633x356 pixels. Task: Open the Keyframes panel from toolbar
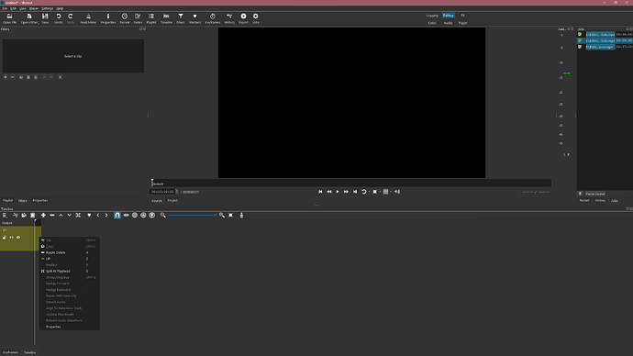(212, 18)
